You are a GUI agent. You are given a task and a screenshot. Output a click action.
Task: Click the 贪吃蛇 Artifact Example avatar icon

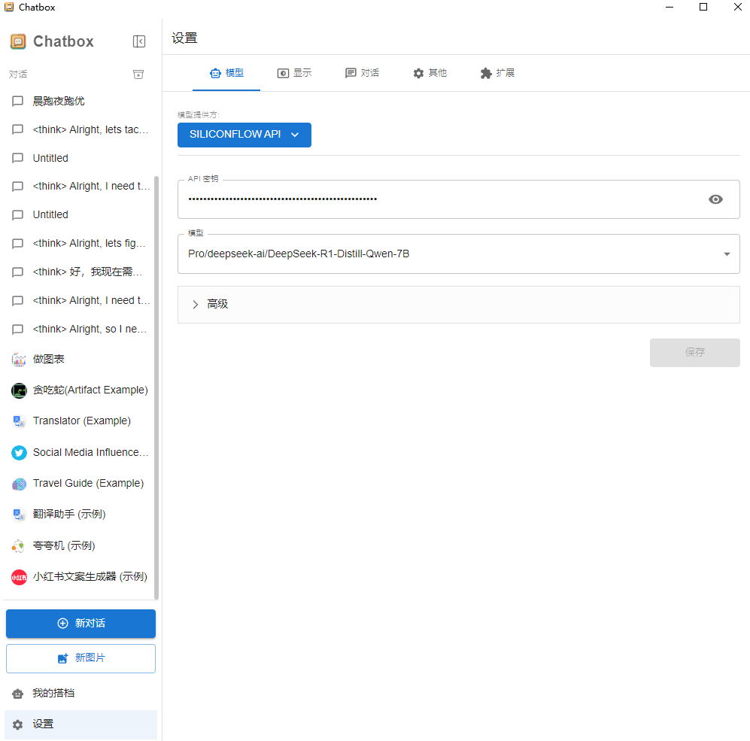tap(19, 390)
